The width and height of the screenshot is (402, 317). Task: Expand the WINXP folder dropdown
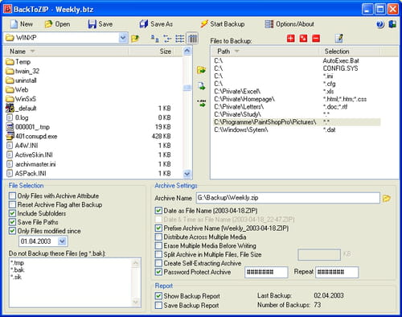tap(123, 38)
